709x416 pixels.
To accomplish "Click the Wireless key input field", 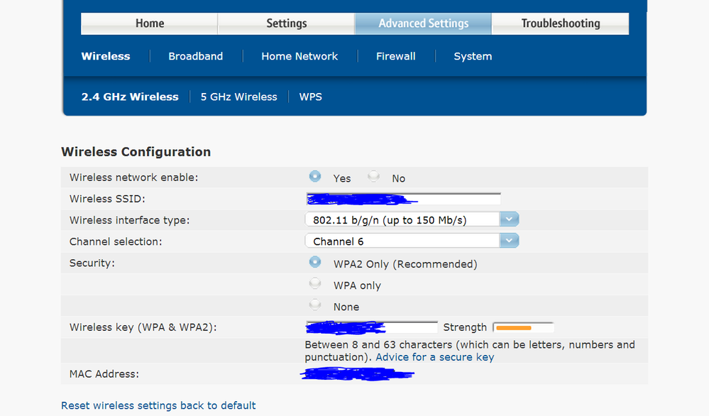I will coord(372,327).
